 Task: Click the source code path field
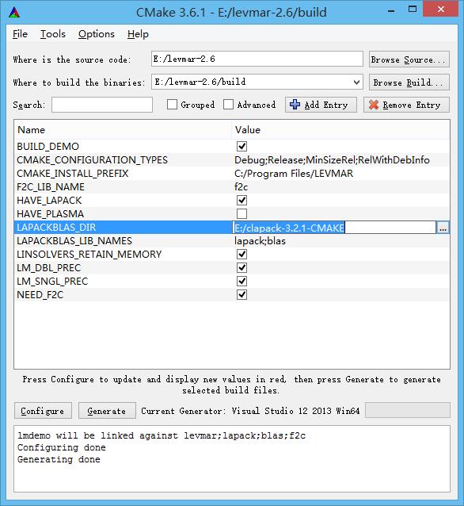point(257,59)
